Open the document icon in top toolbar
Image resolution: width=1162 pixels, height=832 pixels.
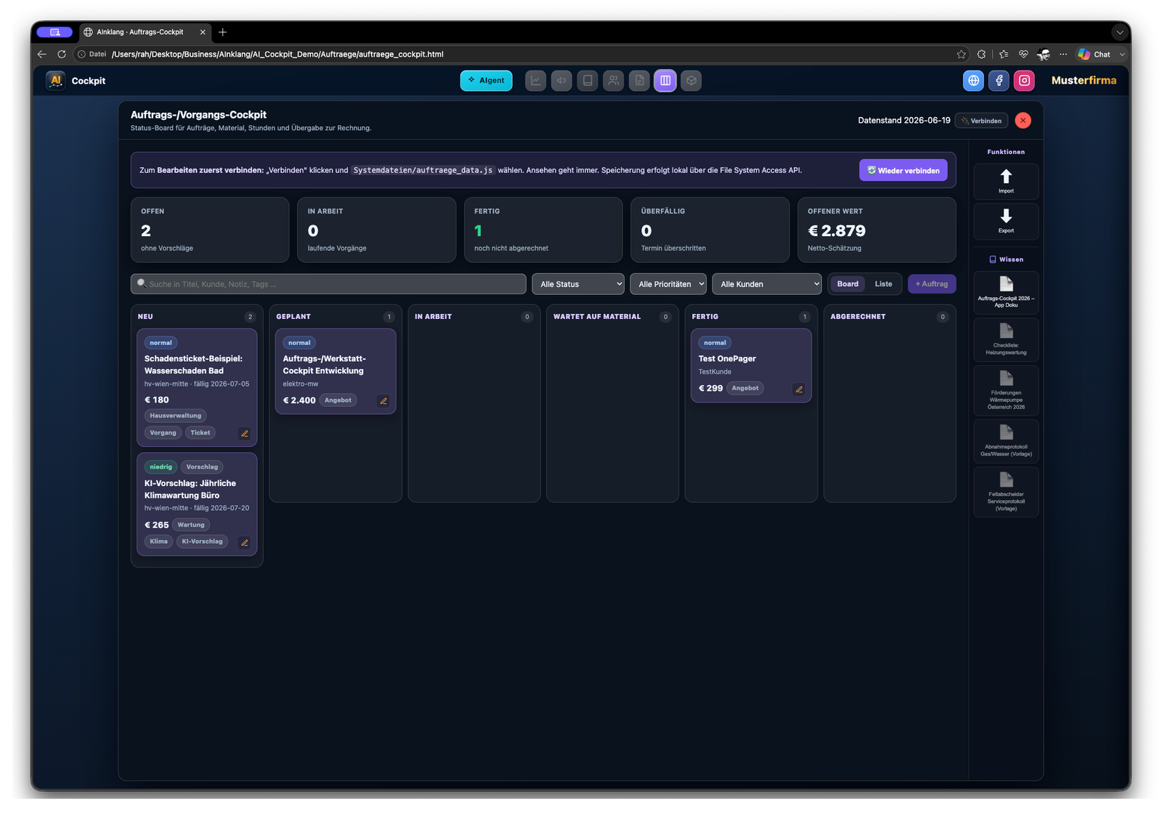(639, 81)
